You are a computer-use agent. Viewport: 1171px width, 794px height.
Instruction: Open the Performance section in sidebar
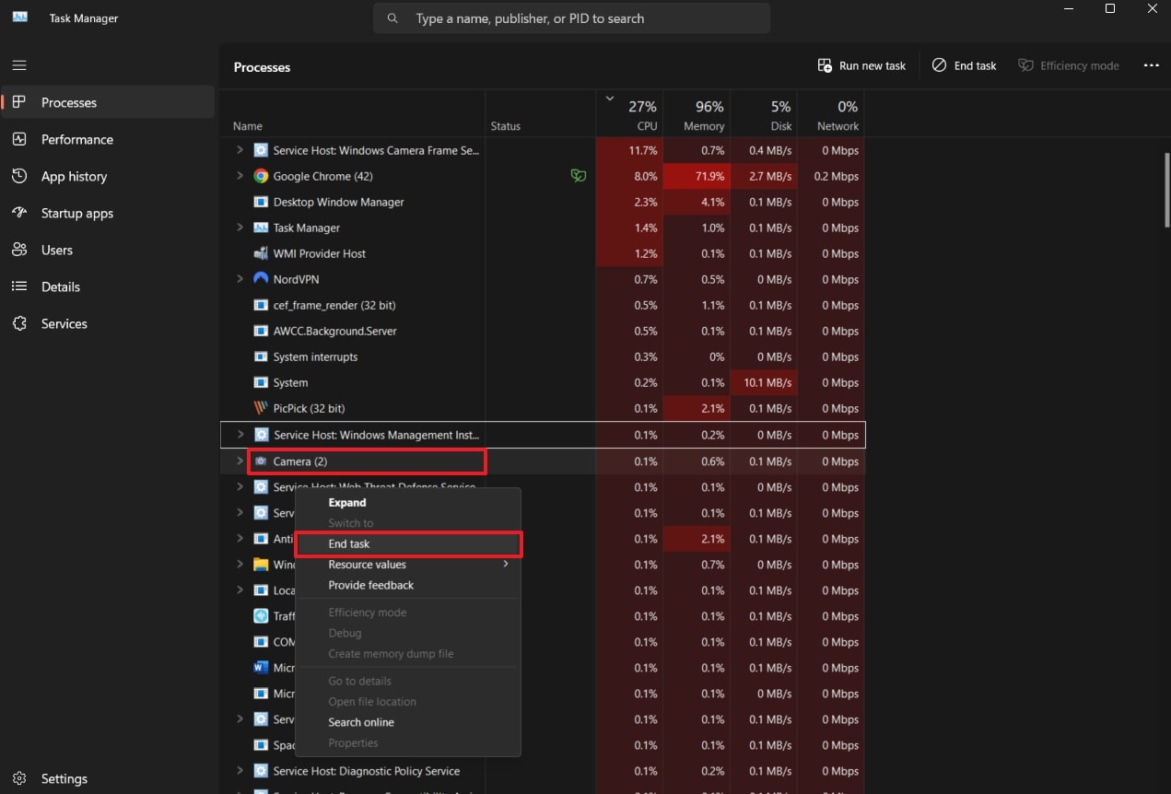pos(75,139)
